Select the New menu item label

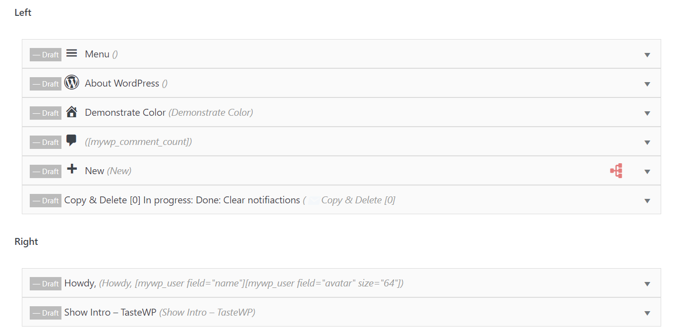[x=94, y=170]
